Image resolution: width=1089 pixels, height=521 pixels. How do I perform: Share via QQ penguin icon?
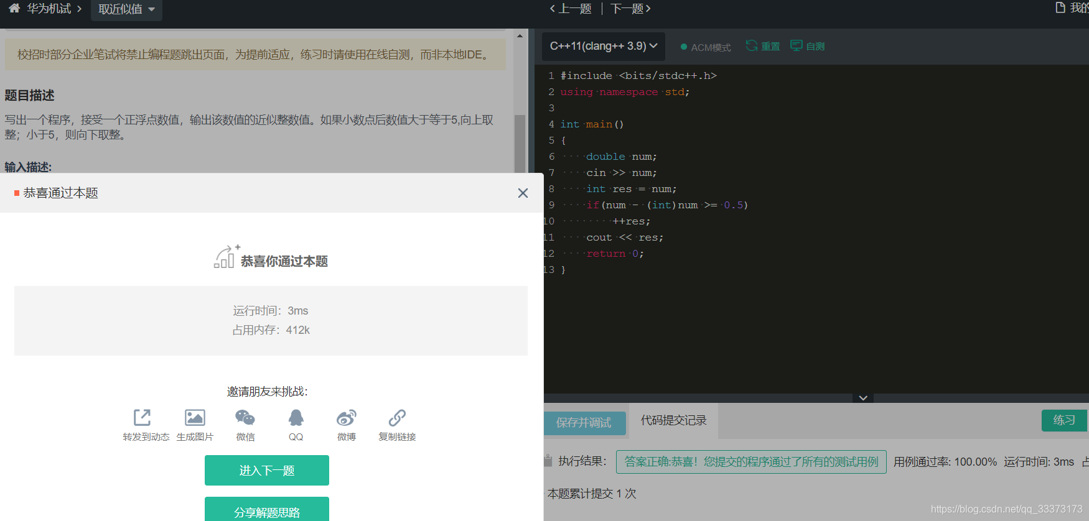pyautogui.click(x=296, y=417)
